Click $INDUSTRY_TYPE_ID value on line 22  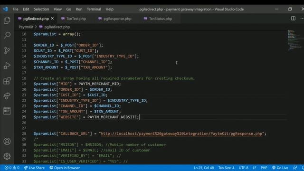point(126,100)
